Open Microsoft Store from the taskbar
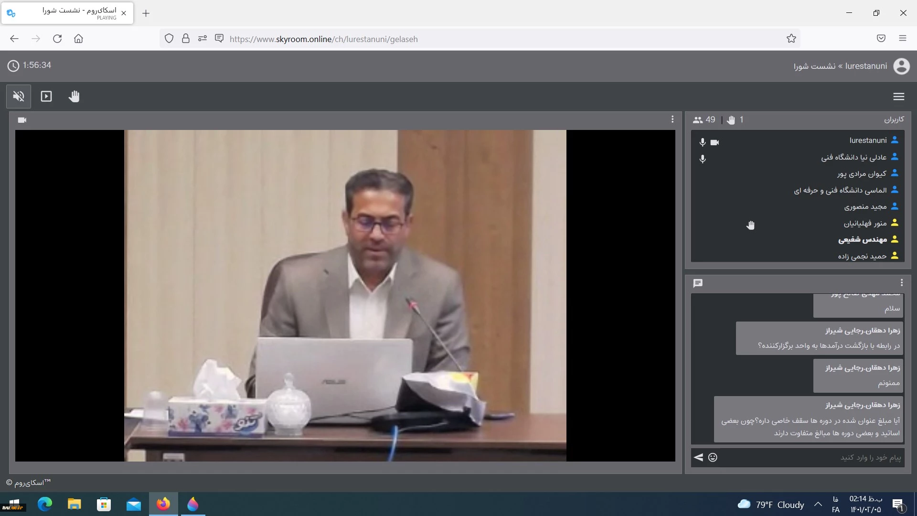 pyautogui.click(x=104, y=504)
